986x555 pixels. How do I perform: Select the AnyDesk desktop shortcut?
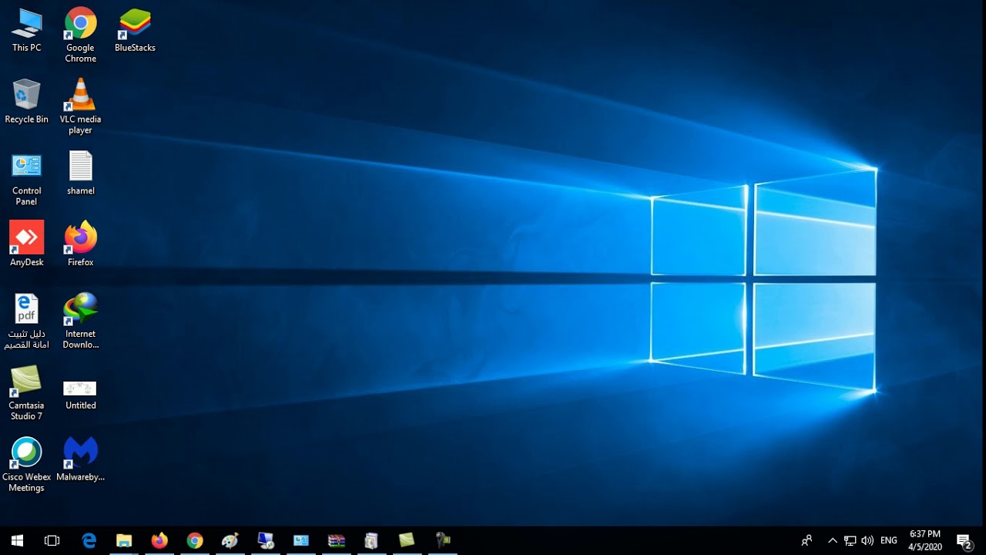coord(26,244)
